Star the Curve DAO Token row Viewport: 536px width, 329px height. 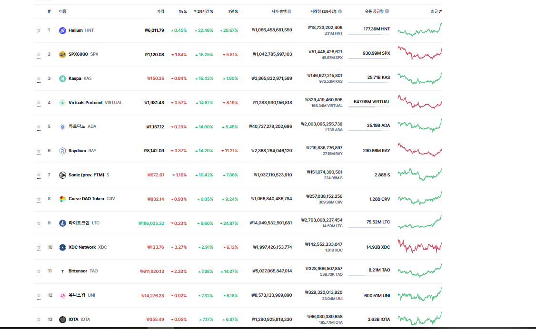click(39, 199)
